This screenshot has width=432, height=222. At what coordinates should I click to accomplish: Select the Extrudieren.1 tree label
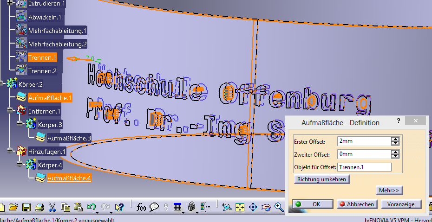[46, 4]
